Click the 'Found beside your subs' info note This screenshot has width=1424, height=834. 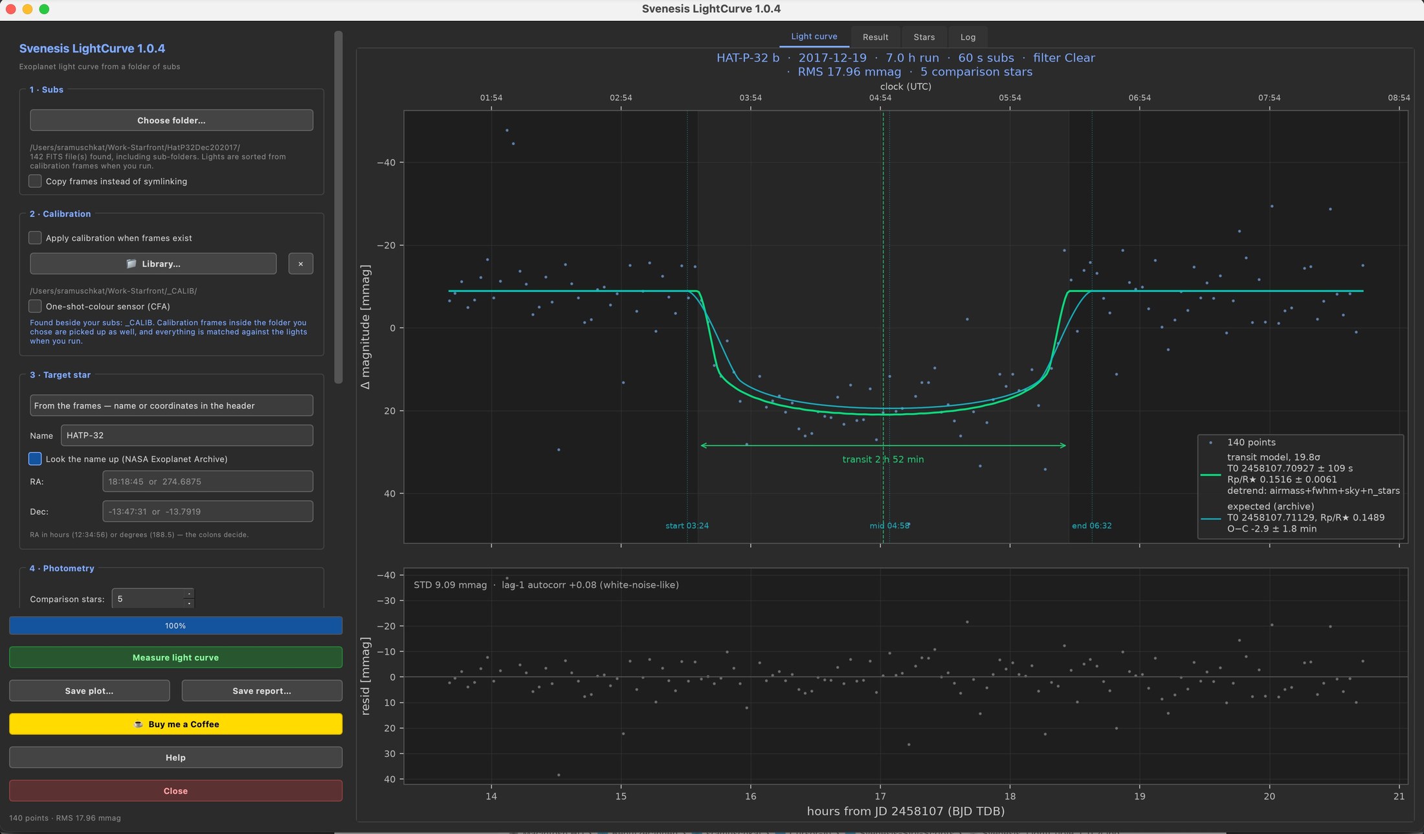(168, 332)
